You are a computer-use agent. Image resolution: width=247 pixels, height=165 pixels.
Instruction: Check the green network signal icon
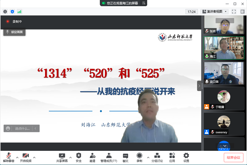(20, 12)
